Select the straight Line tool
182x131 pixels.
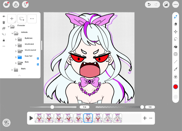(175, 62)
